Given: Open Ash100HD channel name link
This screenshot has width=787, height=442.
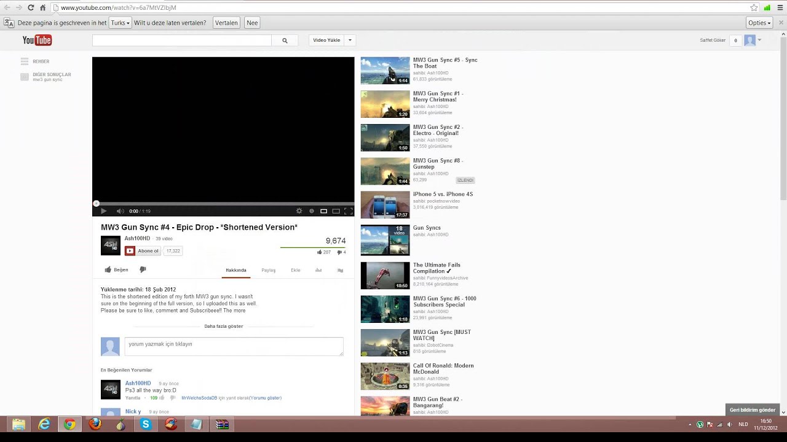Looking at the screenshot, I should pos(137,238).
